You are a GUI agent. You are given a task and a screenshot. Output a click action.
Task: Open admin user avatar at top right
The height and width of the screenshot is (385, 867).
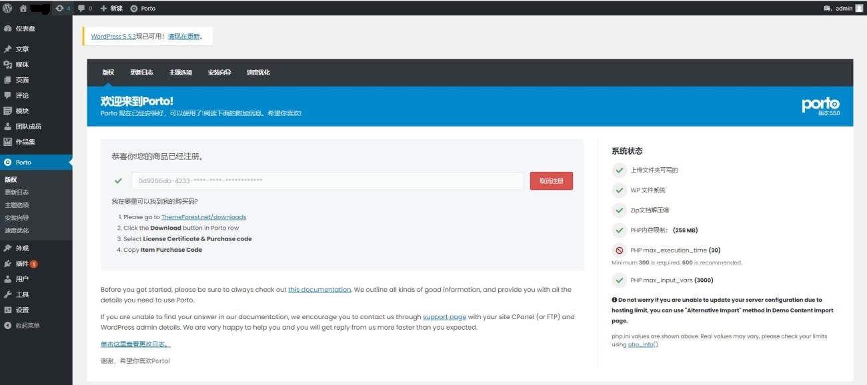click(x=859, y=8)
